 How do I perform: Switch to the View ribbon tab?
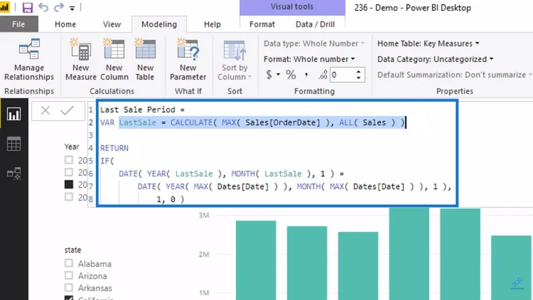(112, 24)
